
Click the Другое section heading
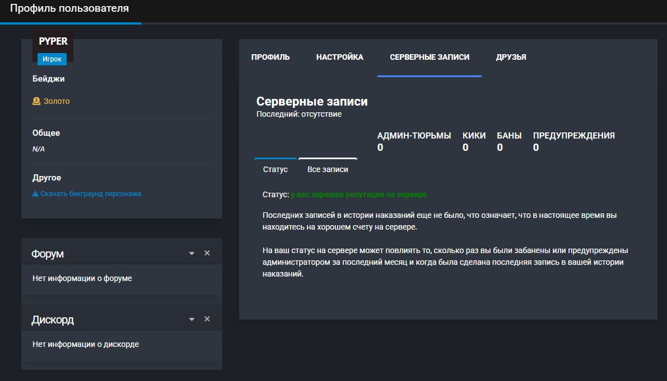(x=47, y=177)
